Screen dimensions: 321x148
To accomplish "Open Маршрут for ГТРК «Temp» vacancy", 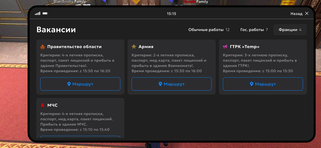I will tap(263, 84).
